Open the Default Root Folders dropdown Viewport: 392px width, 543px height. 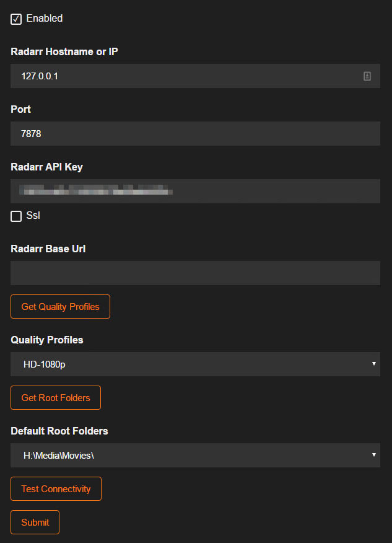[195, 456]
